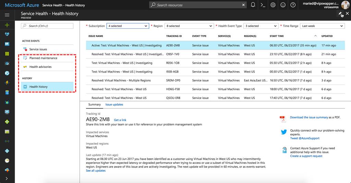This screenshot has width=351, height=183.
Task: Click the Get a link hyperlink
Action: (x=120, y=120)
